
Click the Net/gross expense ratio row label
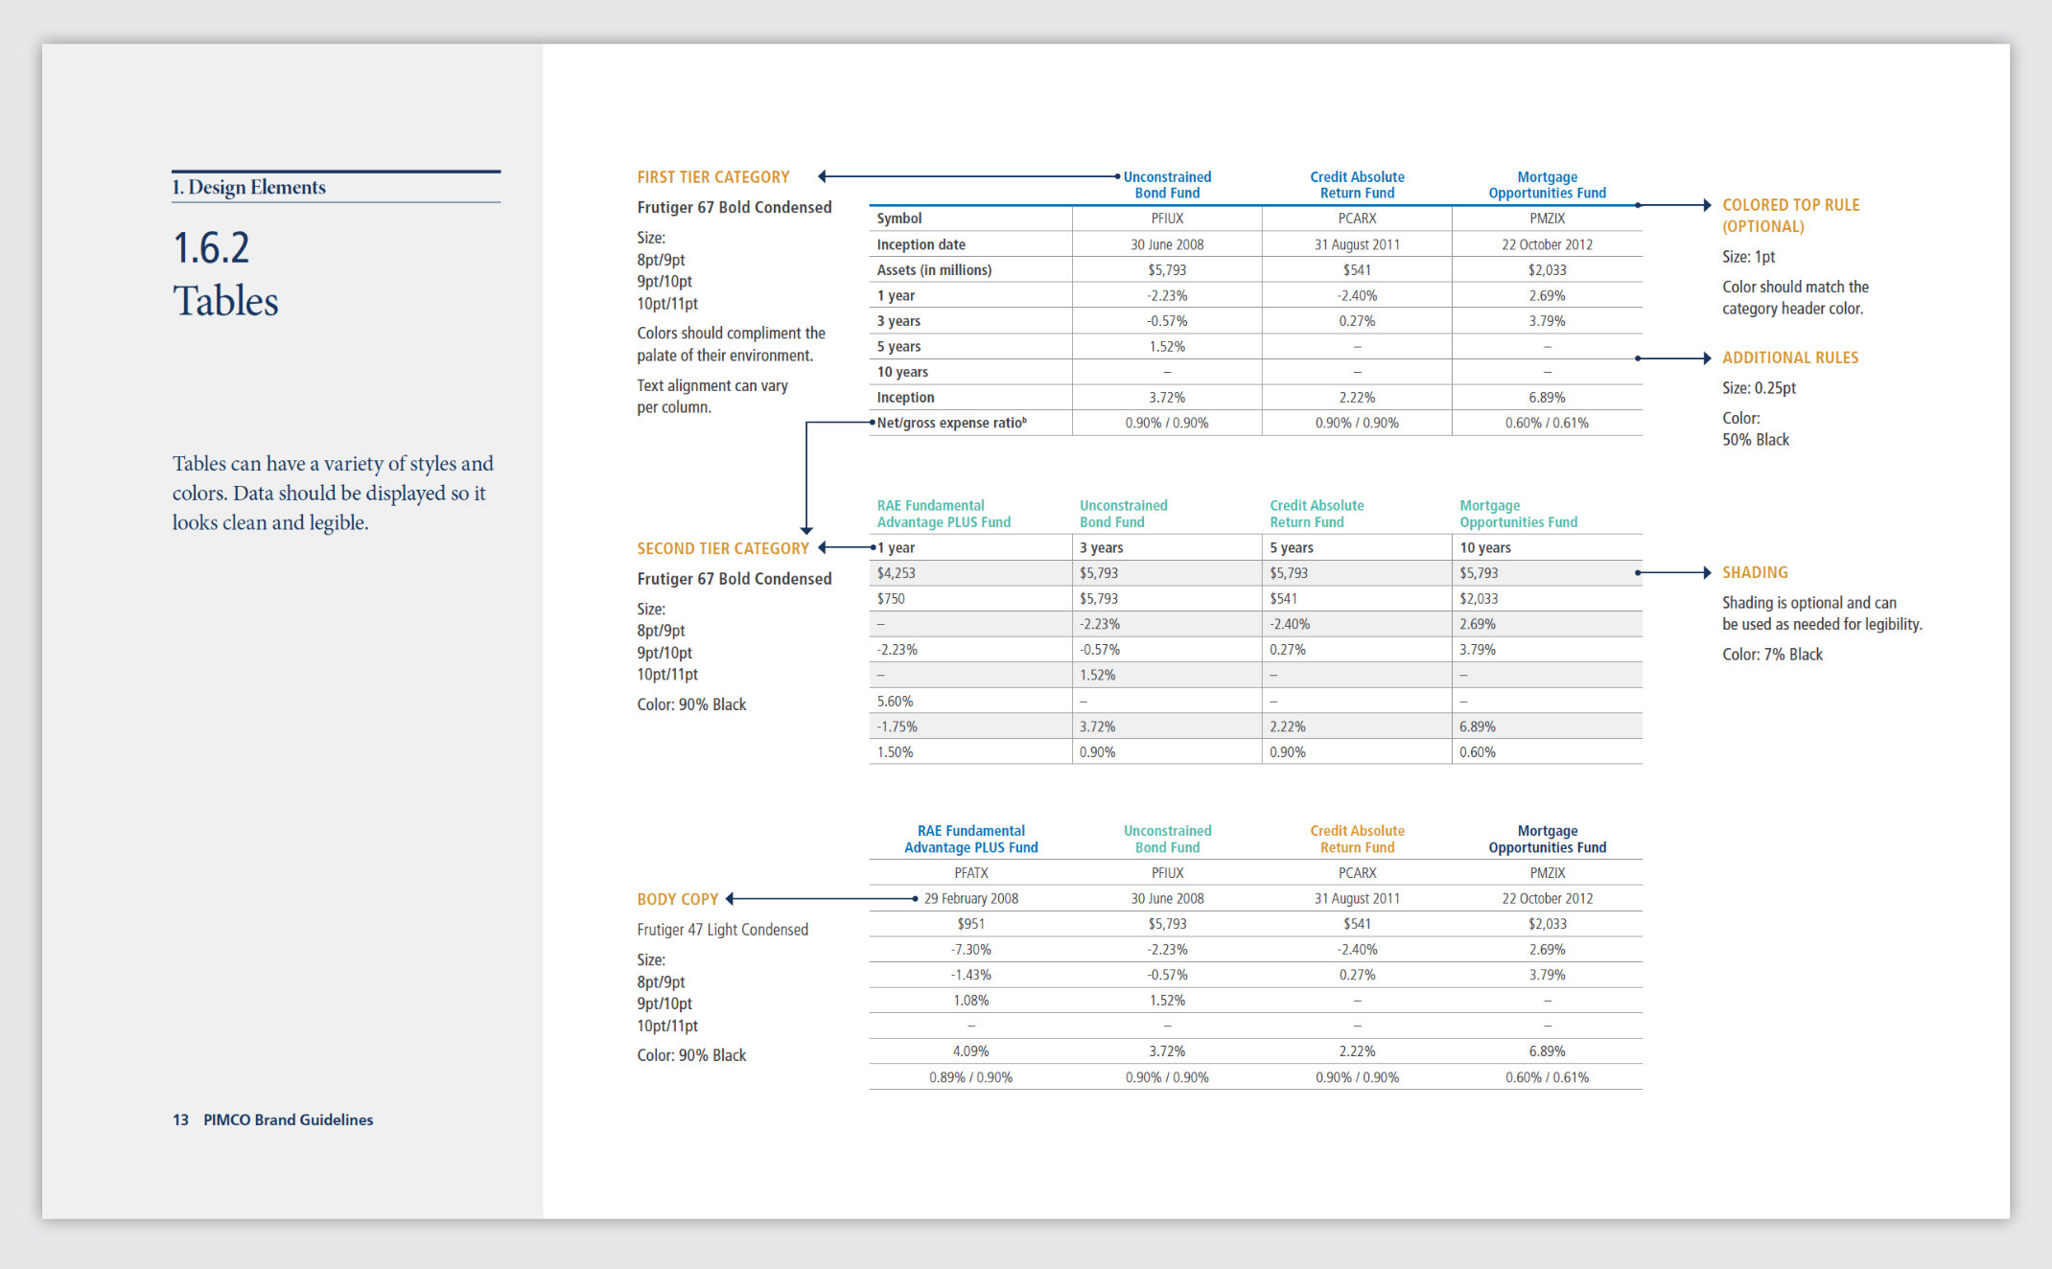pos(950,423)
